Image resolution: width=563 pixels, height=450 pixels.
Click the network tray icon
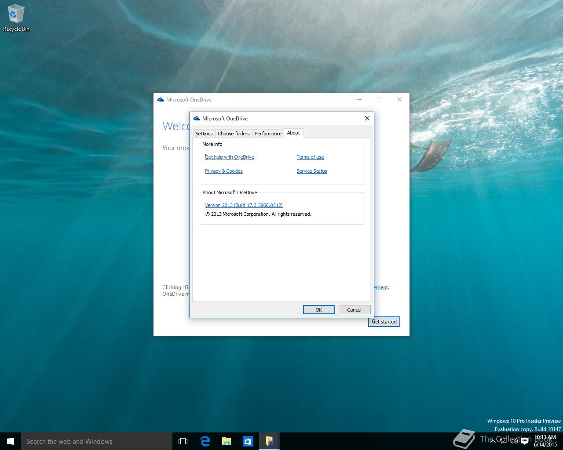point(503,442)
